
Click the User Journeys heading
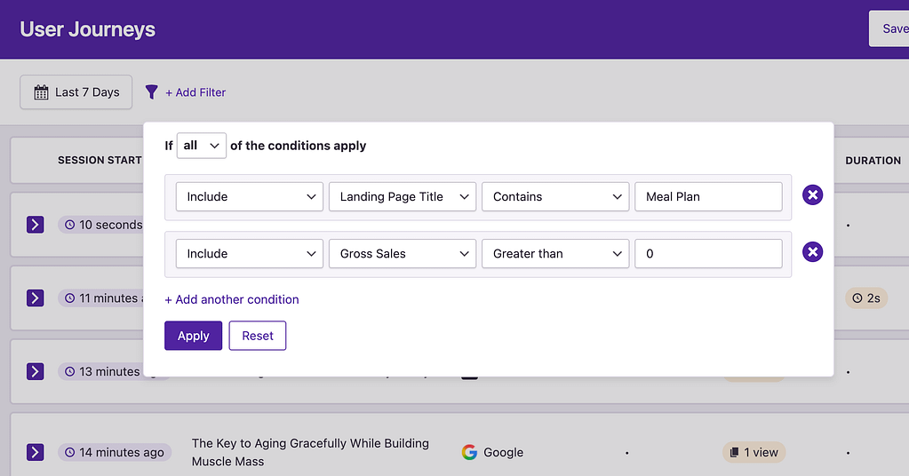tap(88, 29)
